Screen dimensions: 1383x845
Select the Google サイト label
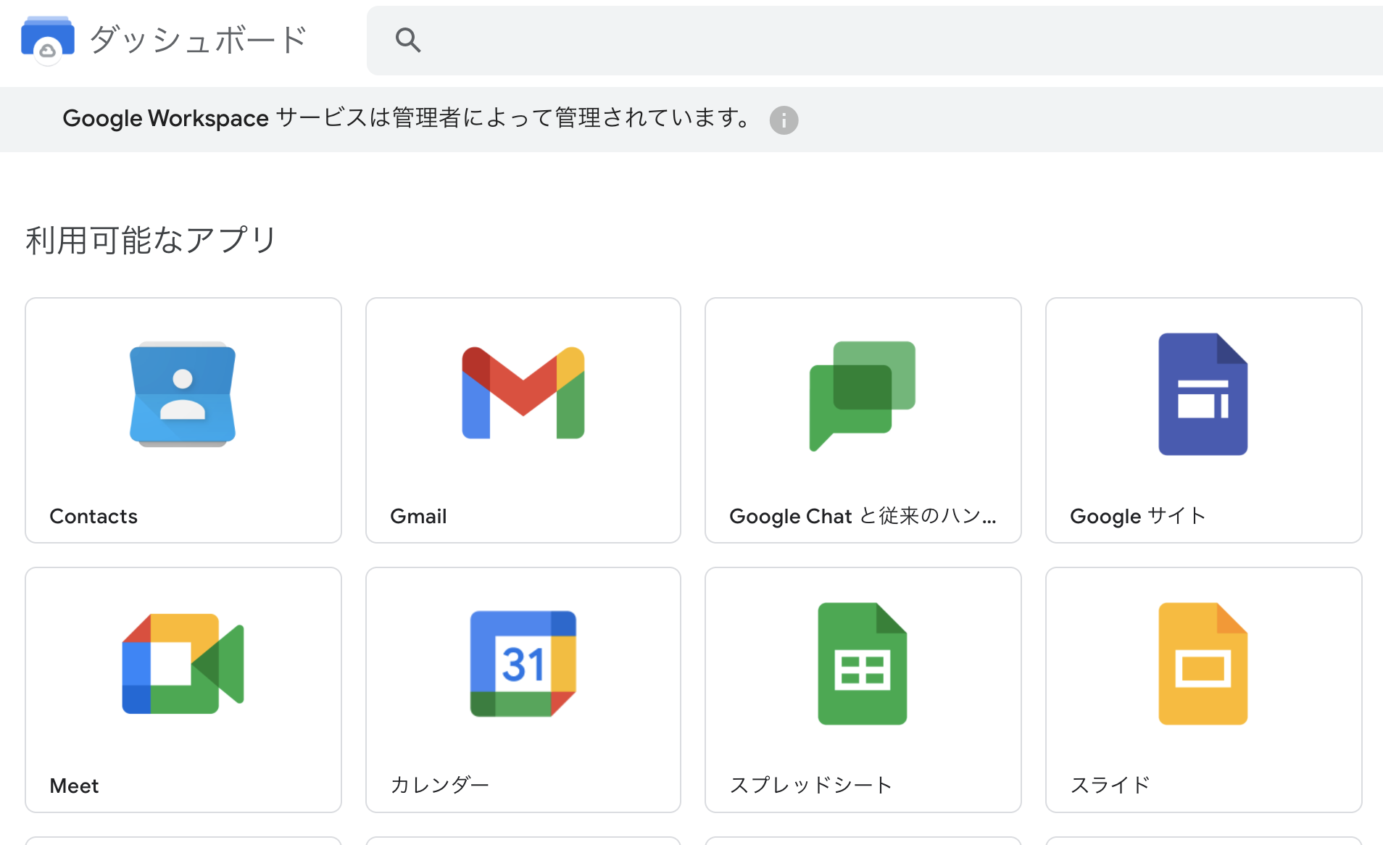click(x=1138, y=516)
